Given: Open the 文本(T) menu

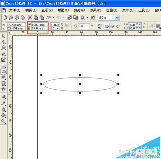Looking at the screenshot, I should [x=128, y=10].
